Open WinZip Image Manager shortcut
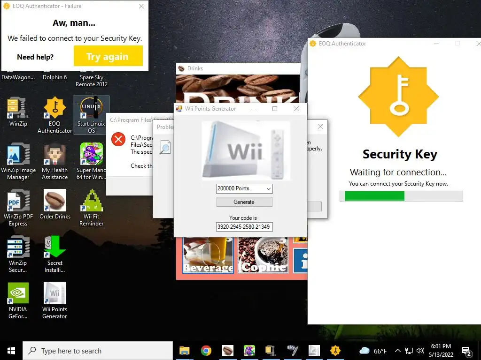 pos(18,161)
